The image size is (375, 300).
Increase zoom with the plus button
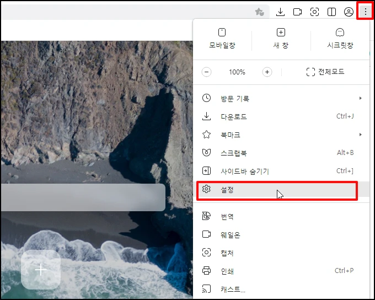point(267,72)
